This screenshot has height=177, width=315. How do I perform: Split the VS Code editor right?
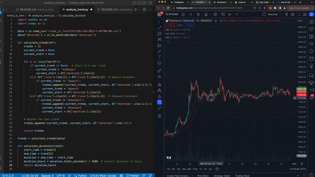pyautogui.click(x=144, y=9)
